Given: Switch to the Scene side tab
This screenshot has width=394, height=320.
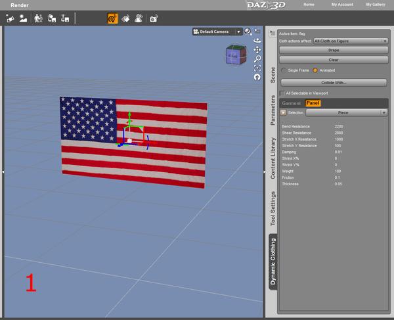Looking at the screenshot, I should (x=273, y=75).
